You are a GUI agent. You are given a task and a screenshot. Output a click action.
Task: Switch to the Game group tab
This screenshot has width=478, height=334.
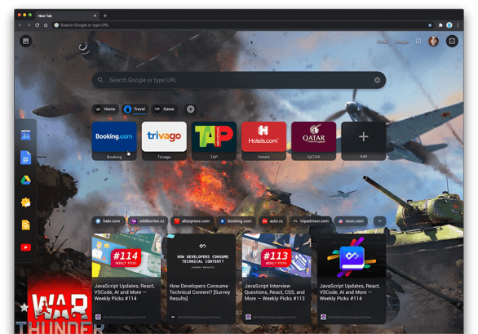[164, 109]
